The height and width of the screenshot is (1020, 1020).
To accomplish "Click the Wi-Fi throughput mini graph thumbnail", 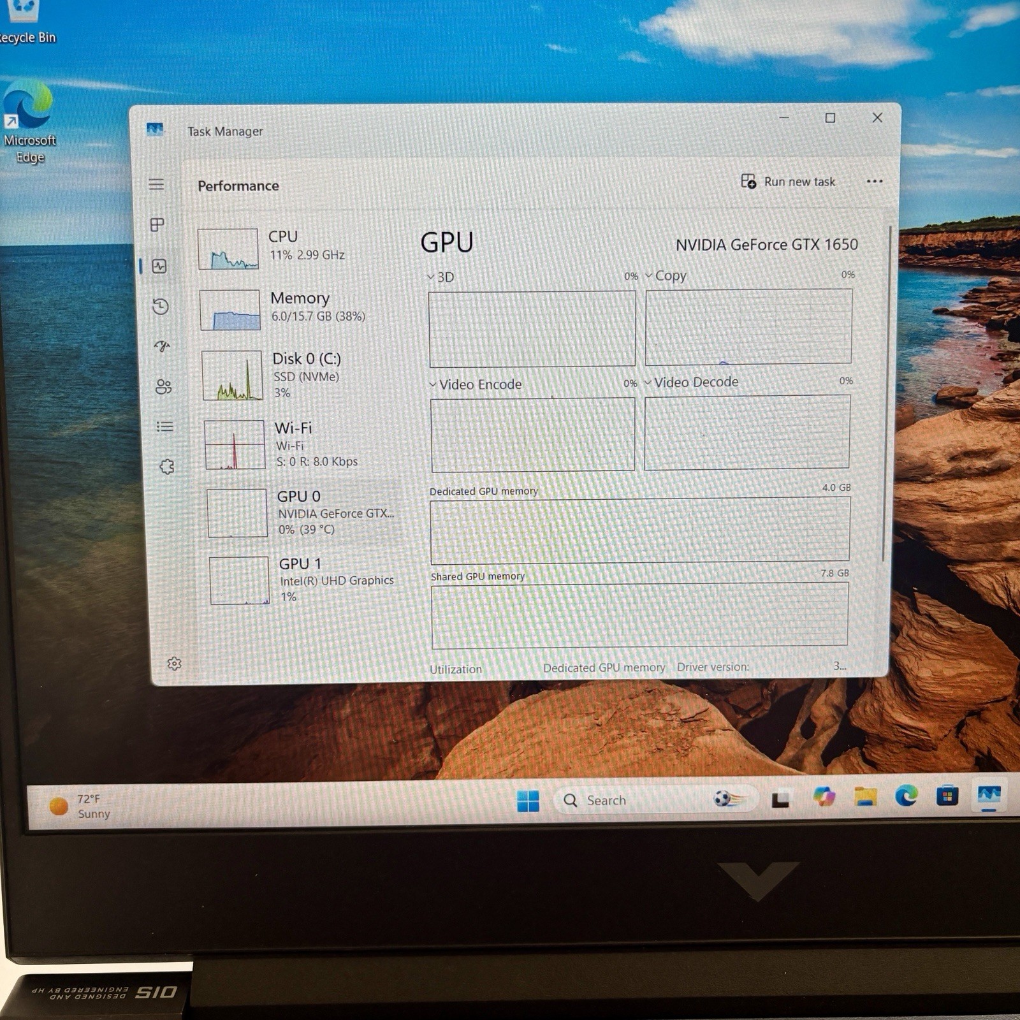I will [x=235, y=444].
